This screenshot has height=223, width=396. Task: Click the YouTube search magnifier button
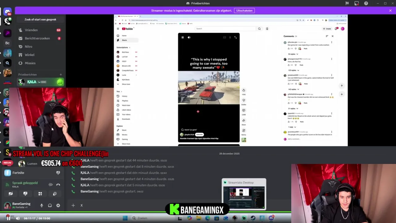pos(259,29)
